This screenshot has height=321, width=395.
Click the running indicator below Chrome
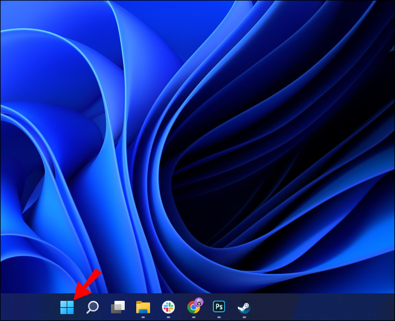(194, 317)
